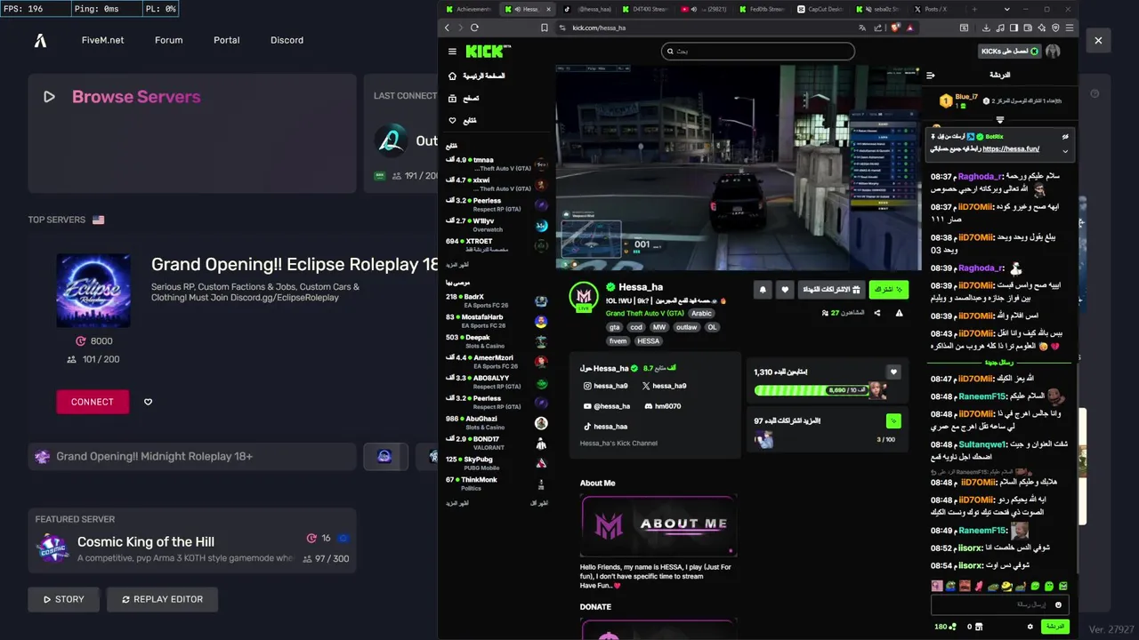The width and height of the screenshot is (1139, 640).
Task: Open the Kick hamburger menu
Action: pyautogui.click(x=452, y=52)
